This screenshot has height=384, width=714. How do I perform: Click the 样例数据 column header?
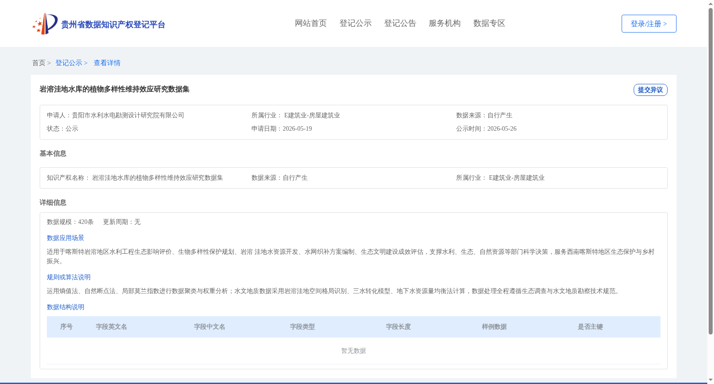[x=494, y=326]
